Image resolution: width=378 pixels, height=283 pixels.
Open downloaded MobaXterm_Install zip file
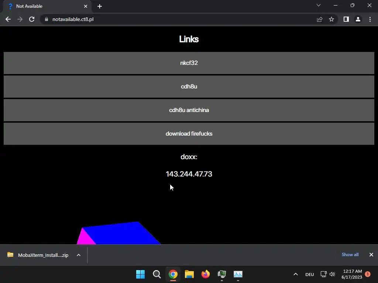click(x=38, y=255)
